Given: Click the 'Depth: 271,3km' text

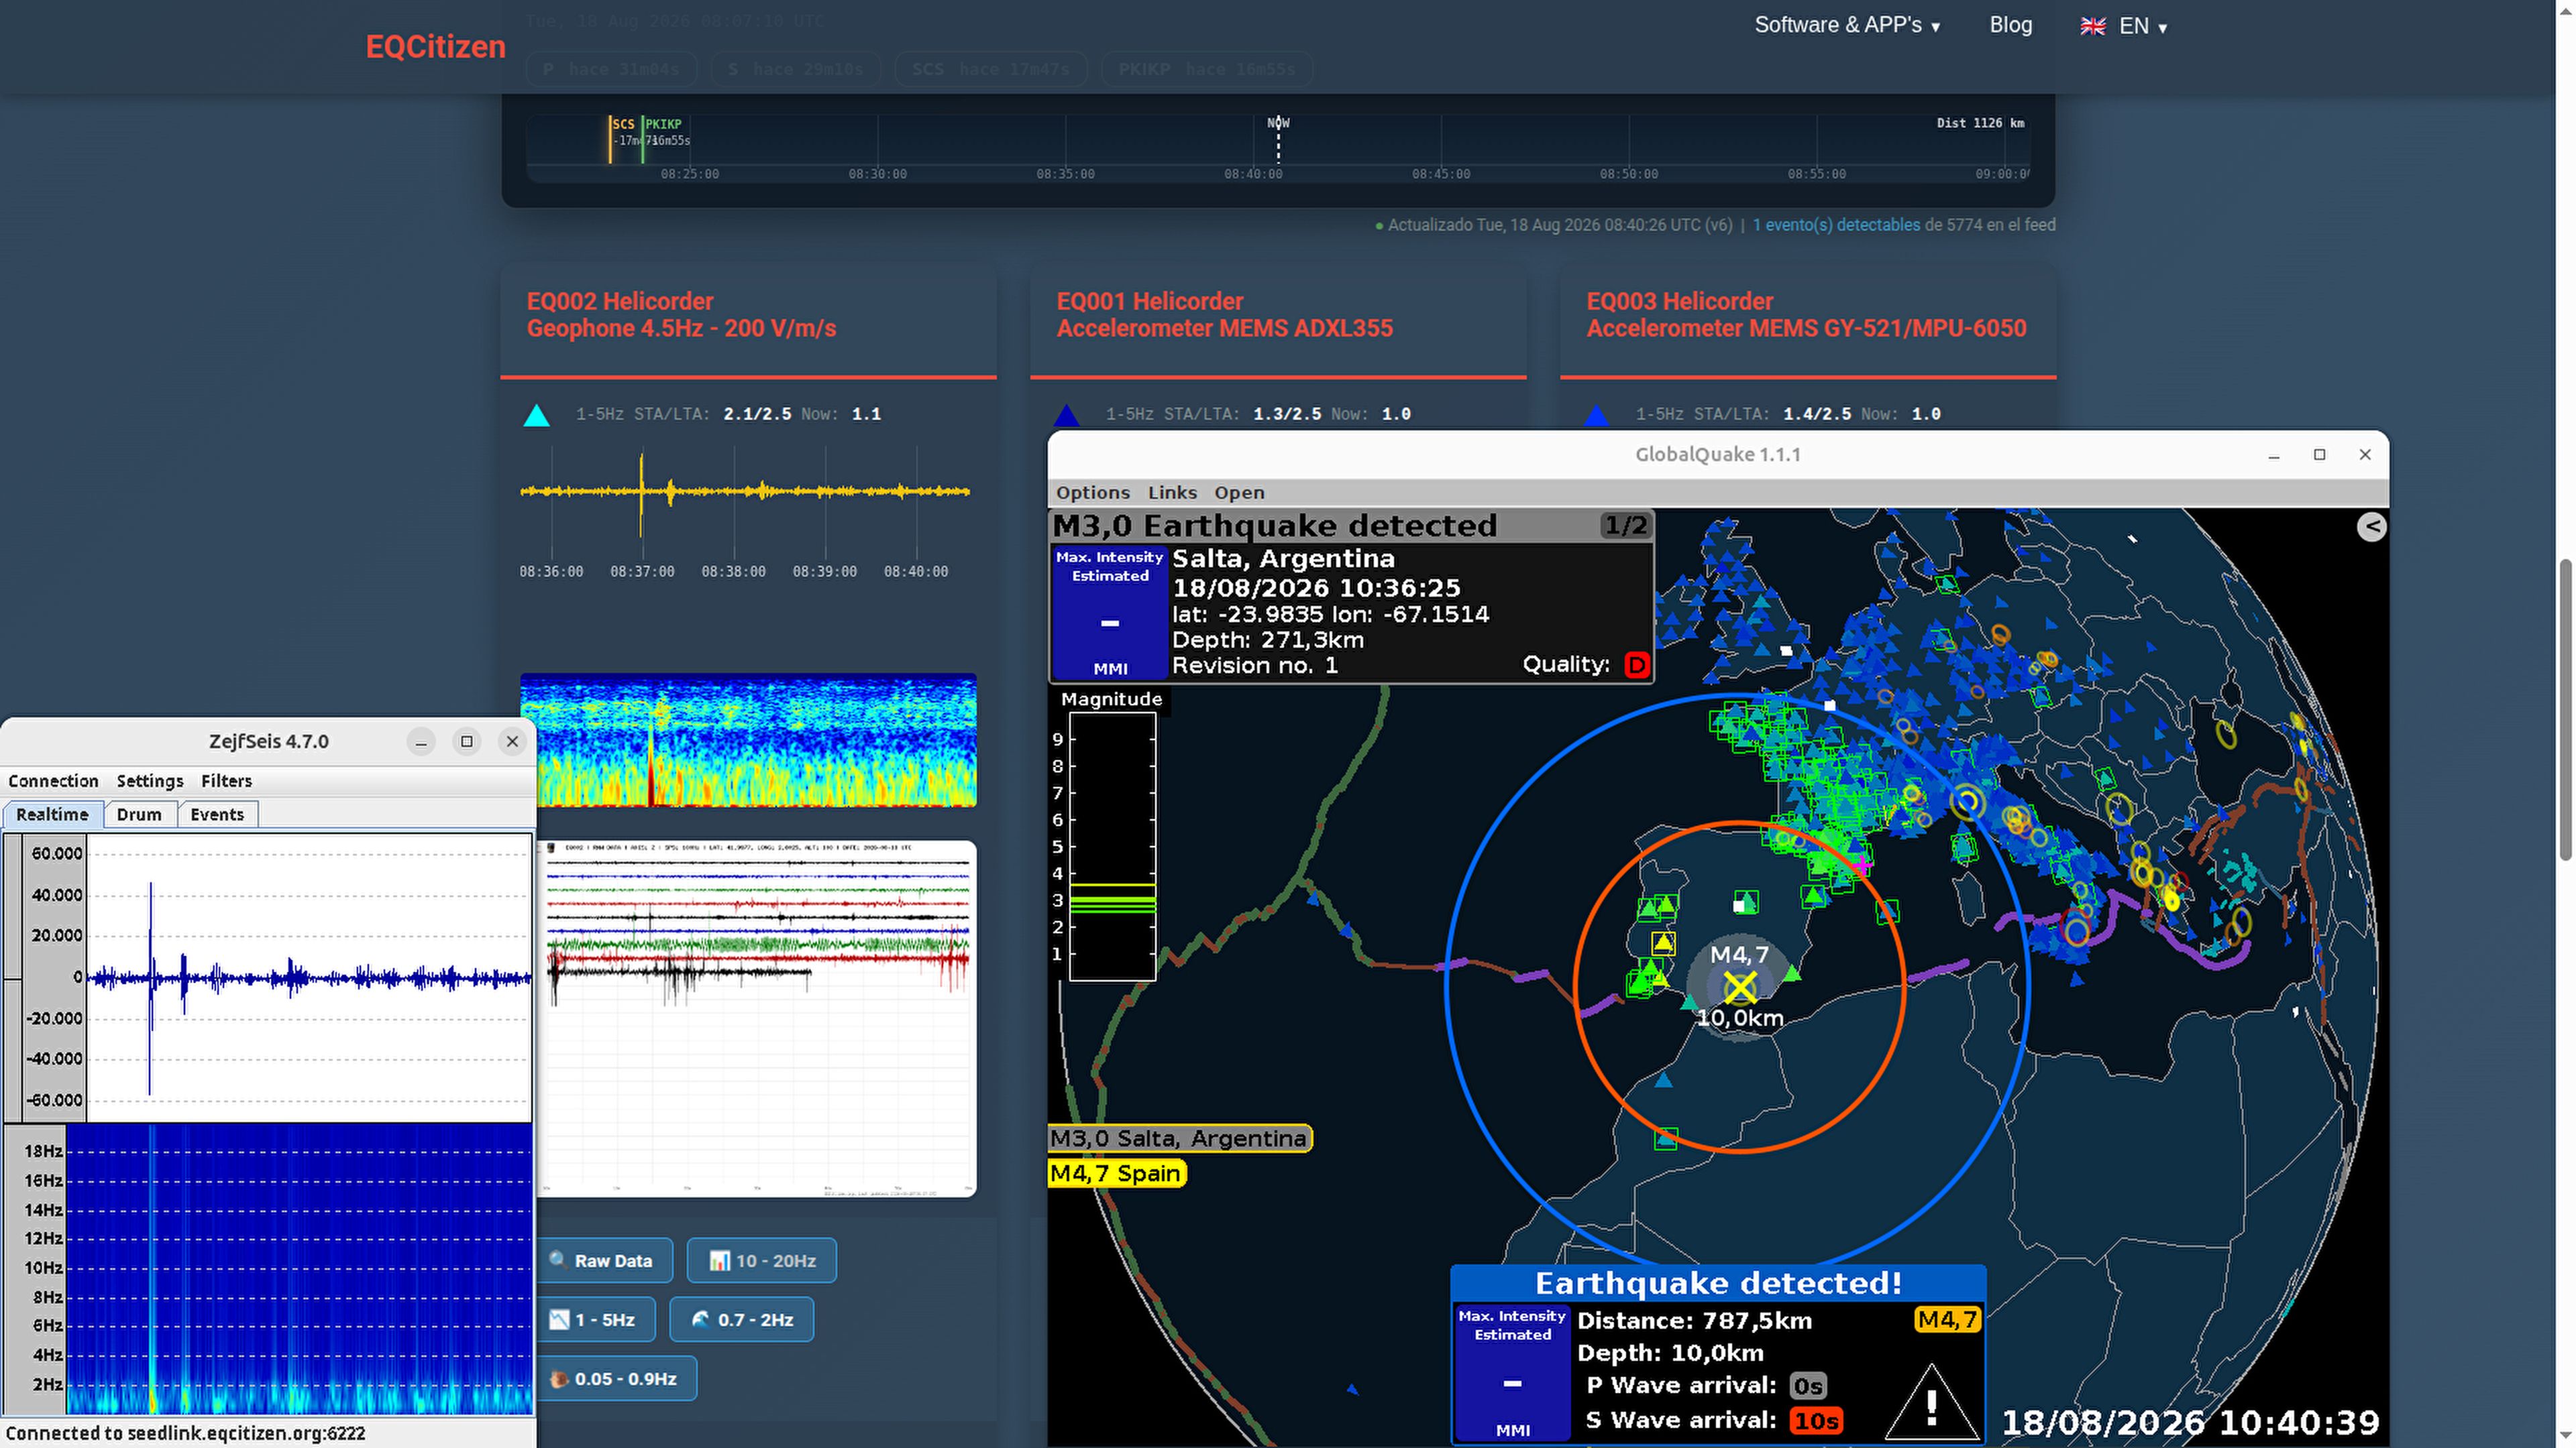Looking at the screenshot, I should 1268,640.
